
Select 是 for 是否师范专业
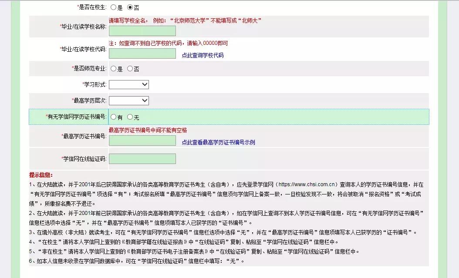113,68
